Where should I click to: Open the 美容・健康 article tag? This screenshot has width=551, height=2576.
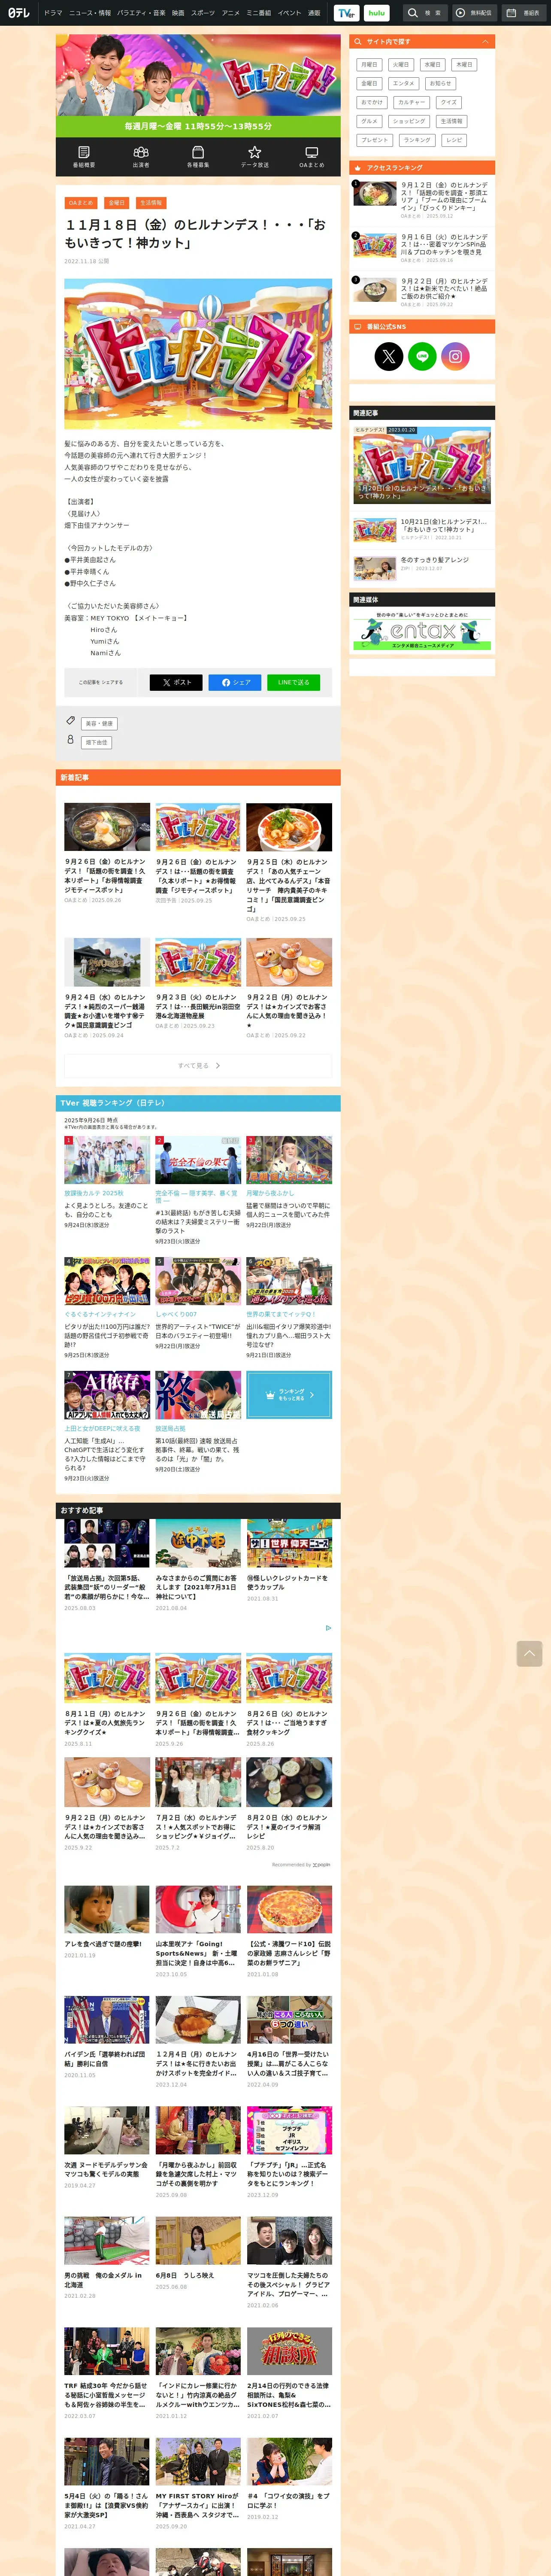pyautogui.click(x=100, y=723)
